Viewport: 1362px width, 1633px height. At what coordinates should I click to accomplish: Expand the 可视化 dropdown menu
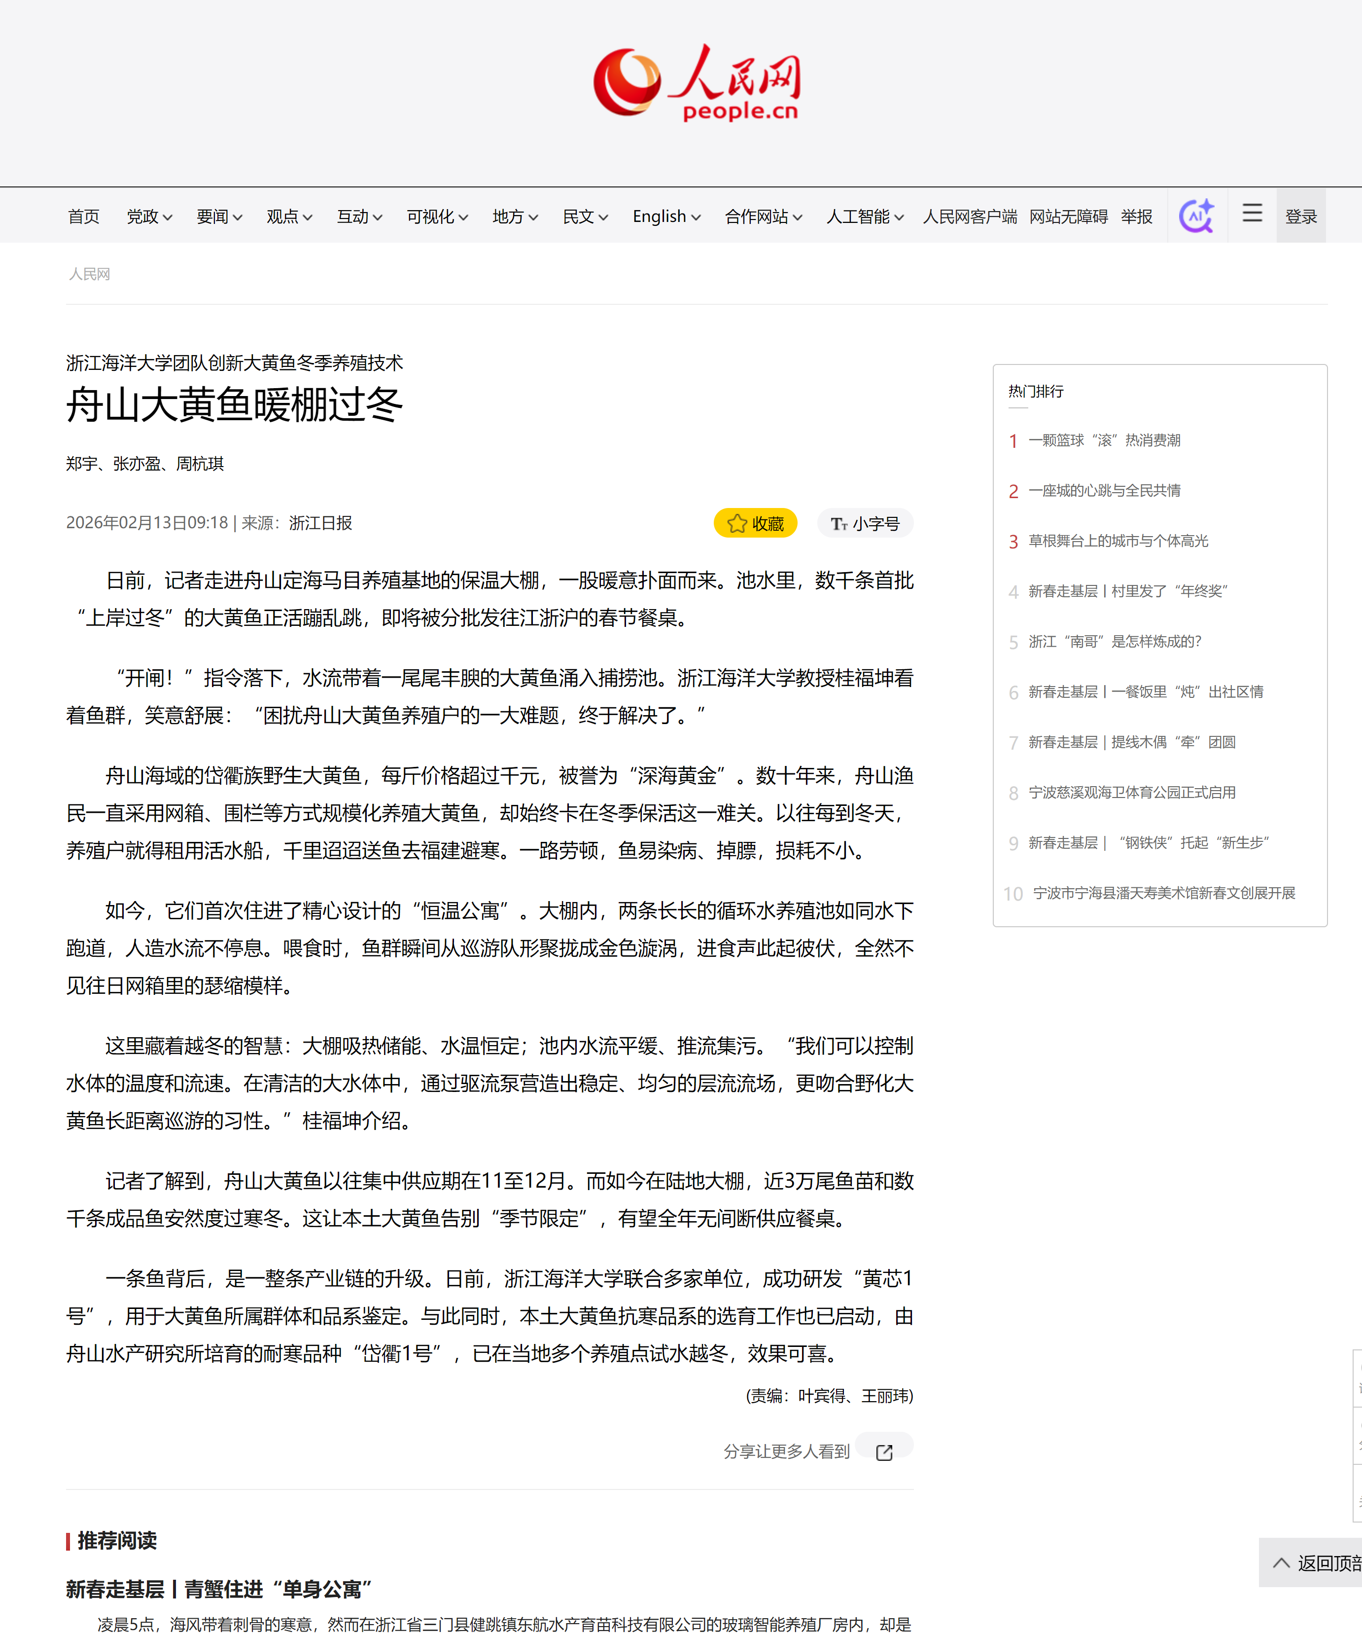tap(438, 216)
